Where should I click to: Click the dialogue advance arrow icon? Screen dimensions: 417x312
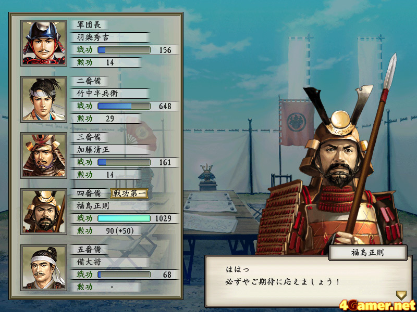[x=401, y=295]
